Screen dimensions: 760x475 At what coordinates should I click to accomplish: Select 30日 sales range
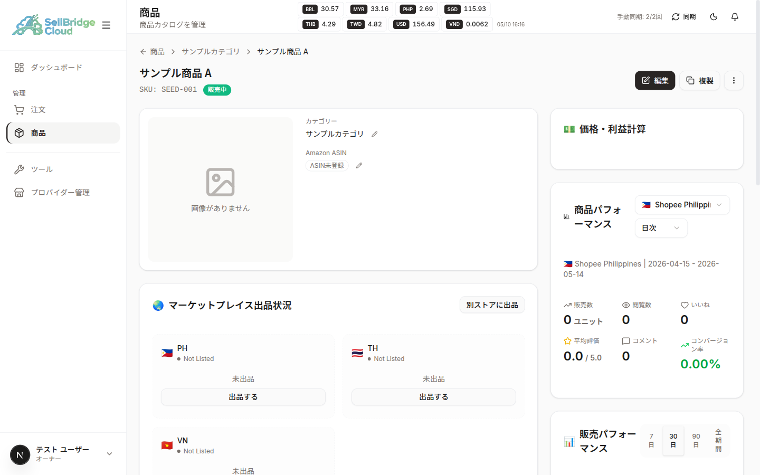click(x=673, y=441)
